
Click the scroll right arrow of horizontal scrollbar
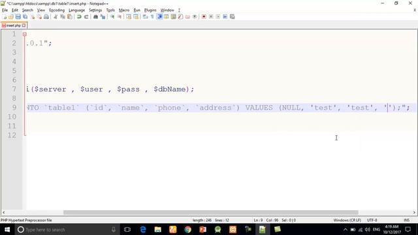coord(414,212)
